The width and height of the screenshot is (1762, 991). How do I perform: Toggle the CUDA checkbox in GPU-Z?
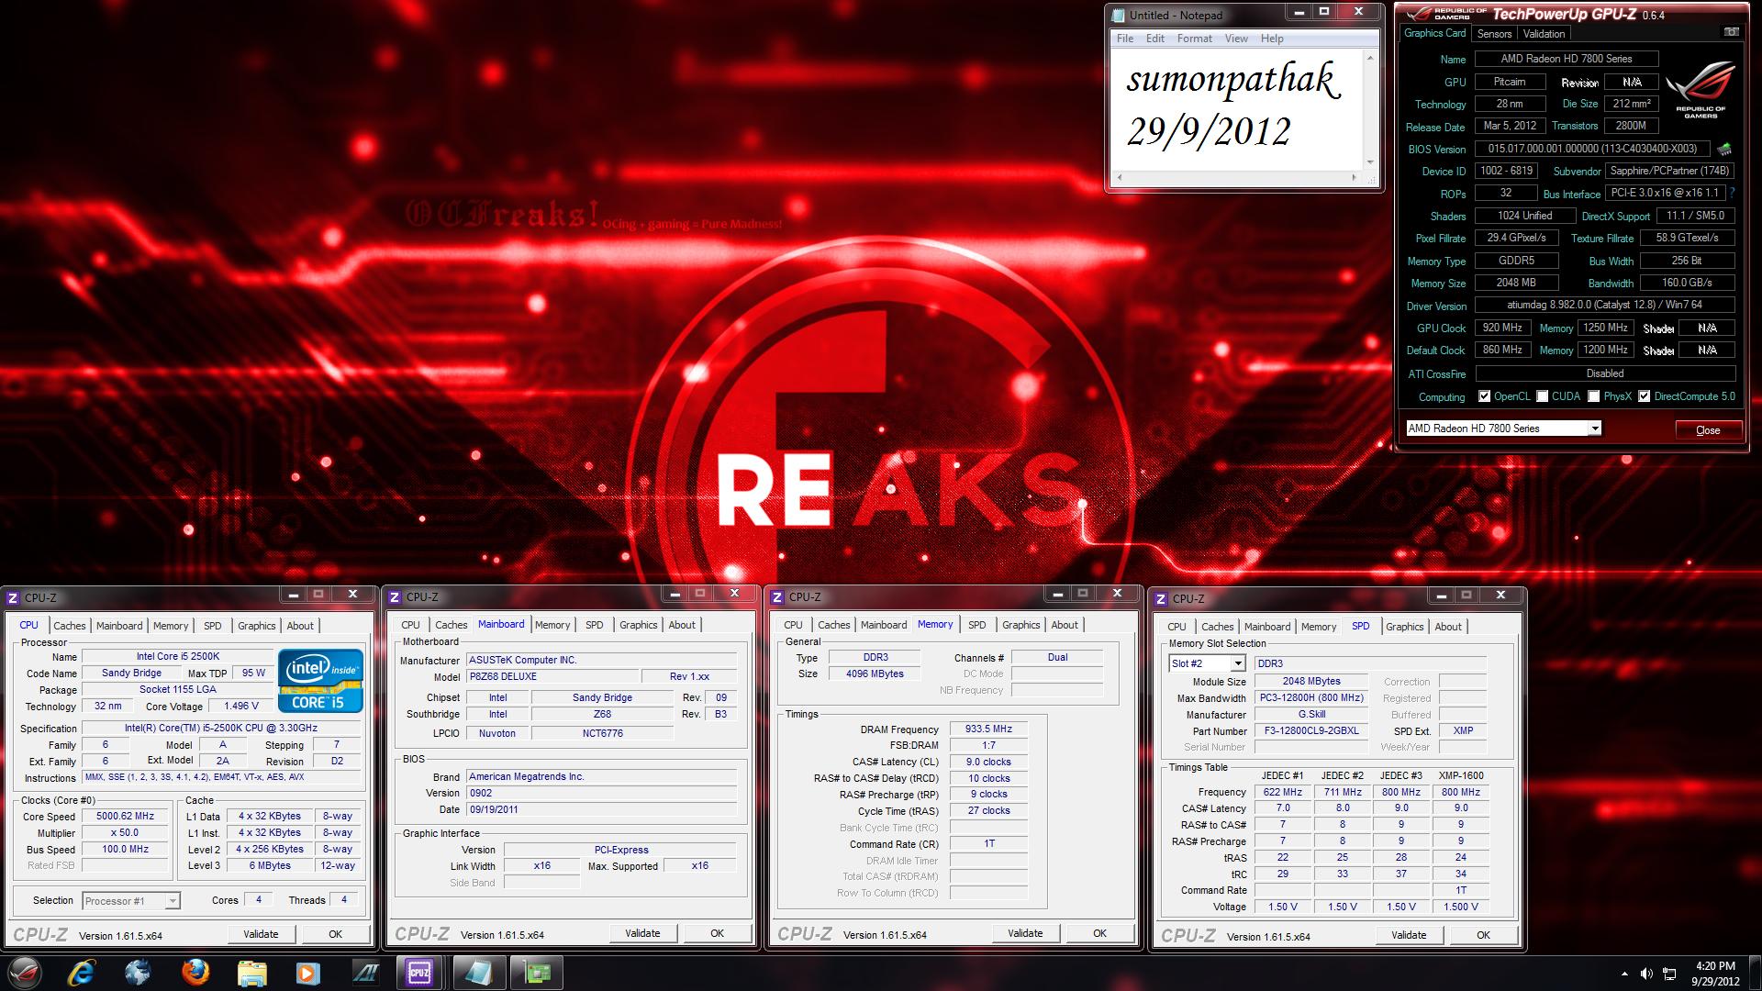point(1543,396)
